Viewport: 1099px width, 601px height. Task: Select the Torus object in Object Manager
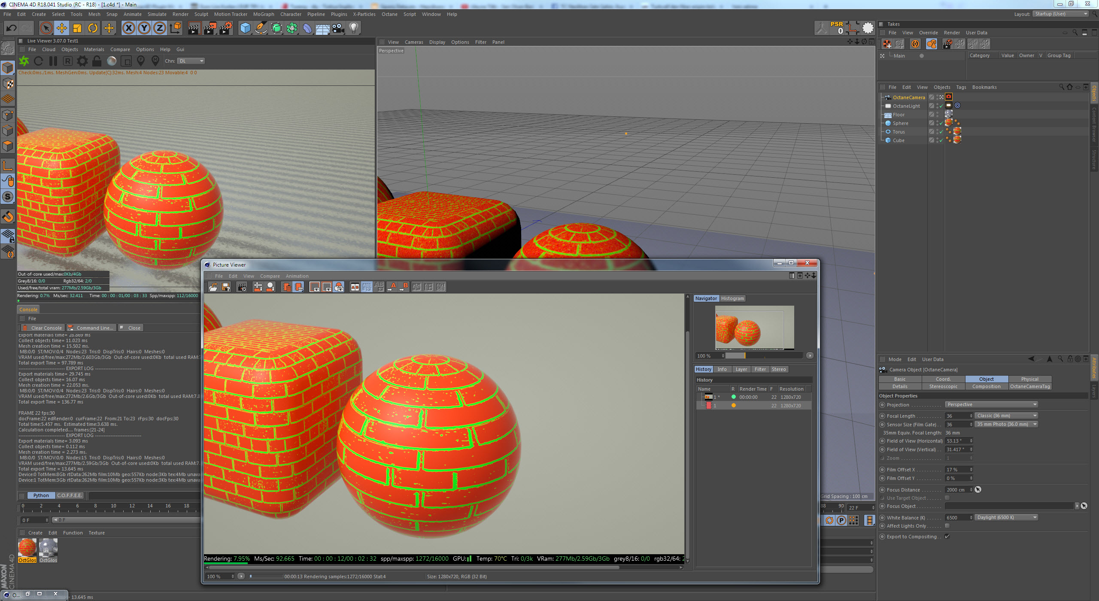coord(899,132)
